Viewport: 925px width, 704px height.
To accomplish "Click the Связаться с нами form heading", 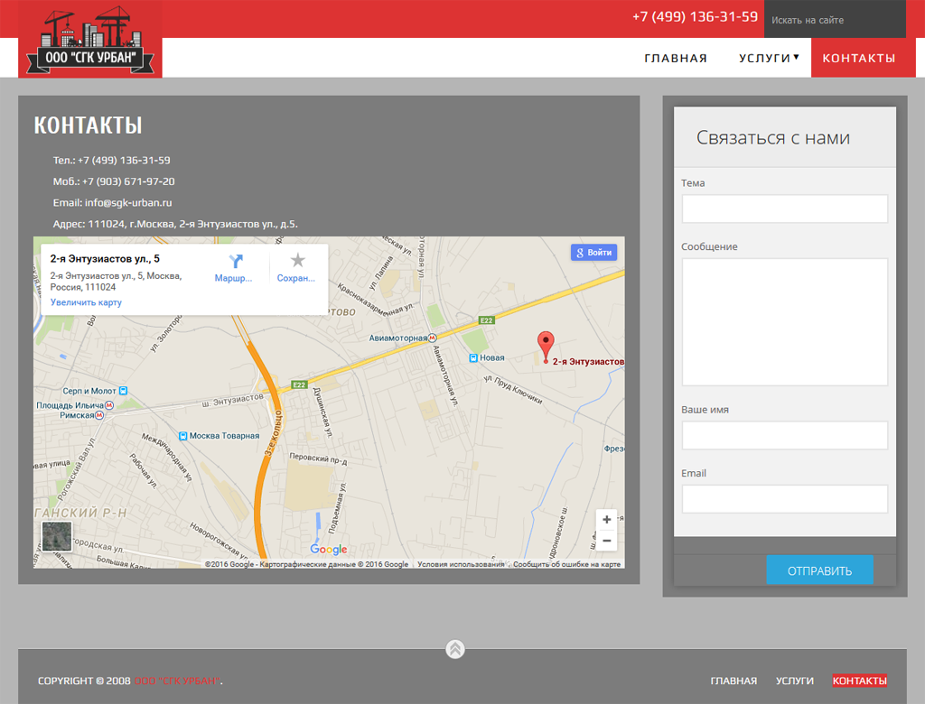I will 773,137.
